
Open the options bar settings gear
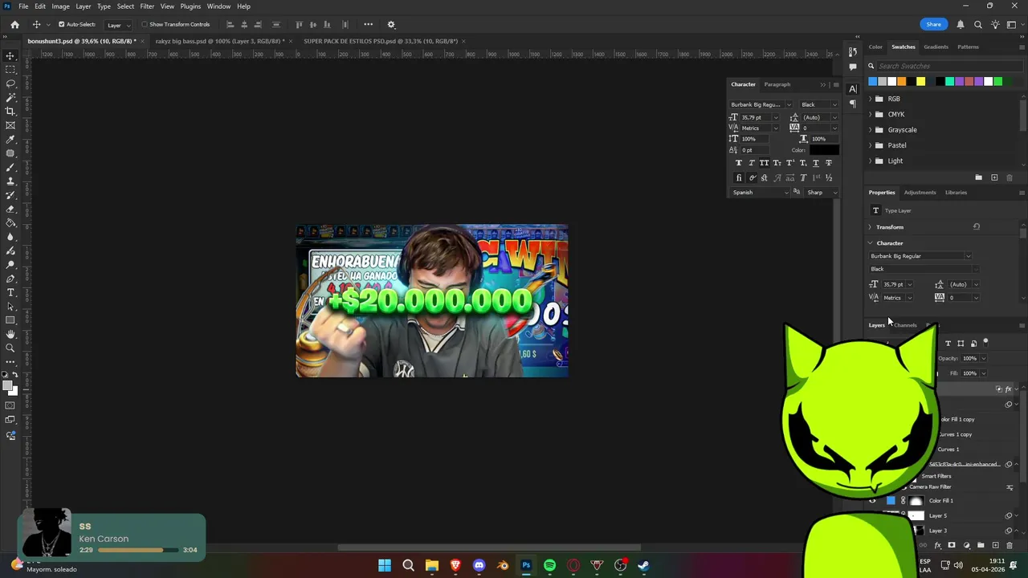tap(391, 24)
